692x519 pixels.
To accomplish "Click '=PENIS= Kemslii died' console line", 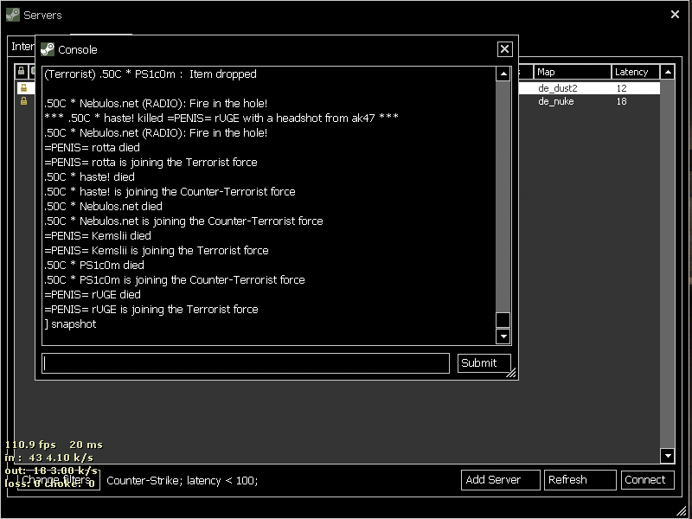I will point(98,235).
